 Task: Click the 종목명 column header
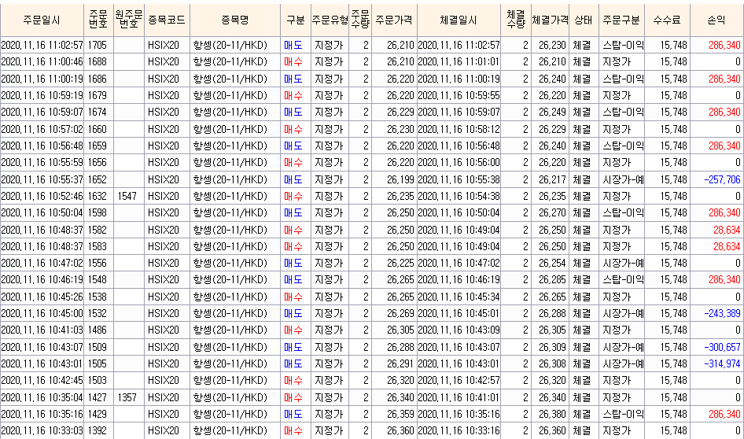(x=235, y=20)
